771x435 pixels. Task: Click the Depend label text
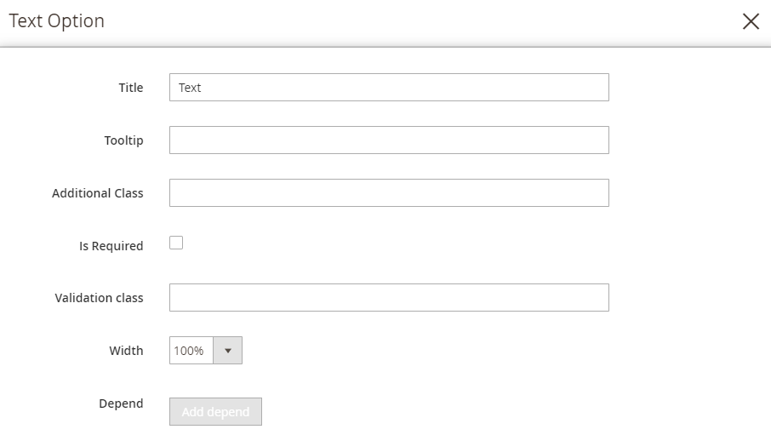click(121, 404)
